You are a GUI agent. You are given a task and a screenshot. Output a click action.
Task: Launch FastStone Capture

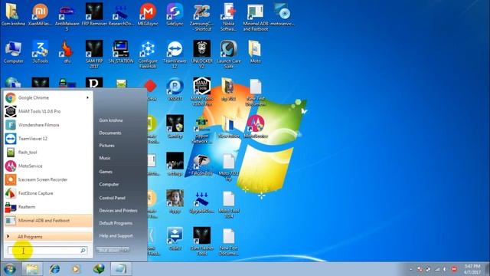(x=48, y=193)
